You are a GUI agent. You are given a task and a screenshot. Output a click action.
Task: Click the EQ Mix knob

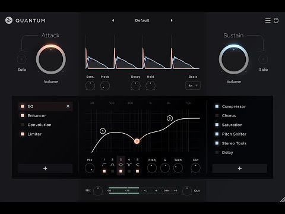pos(90,168)
